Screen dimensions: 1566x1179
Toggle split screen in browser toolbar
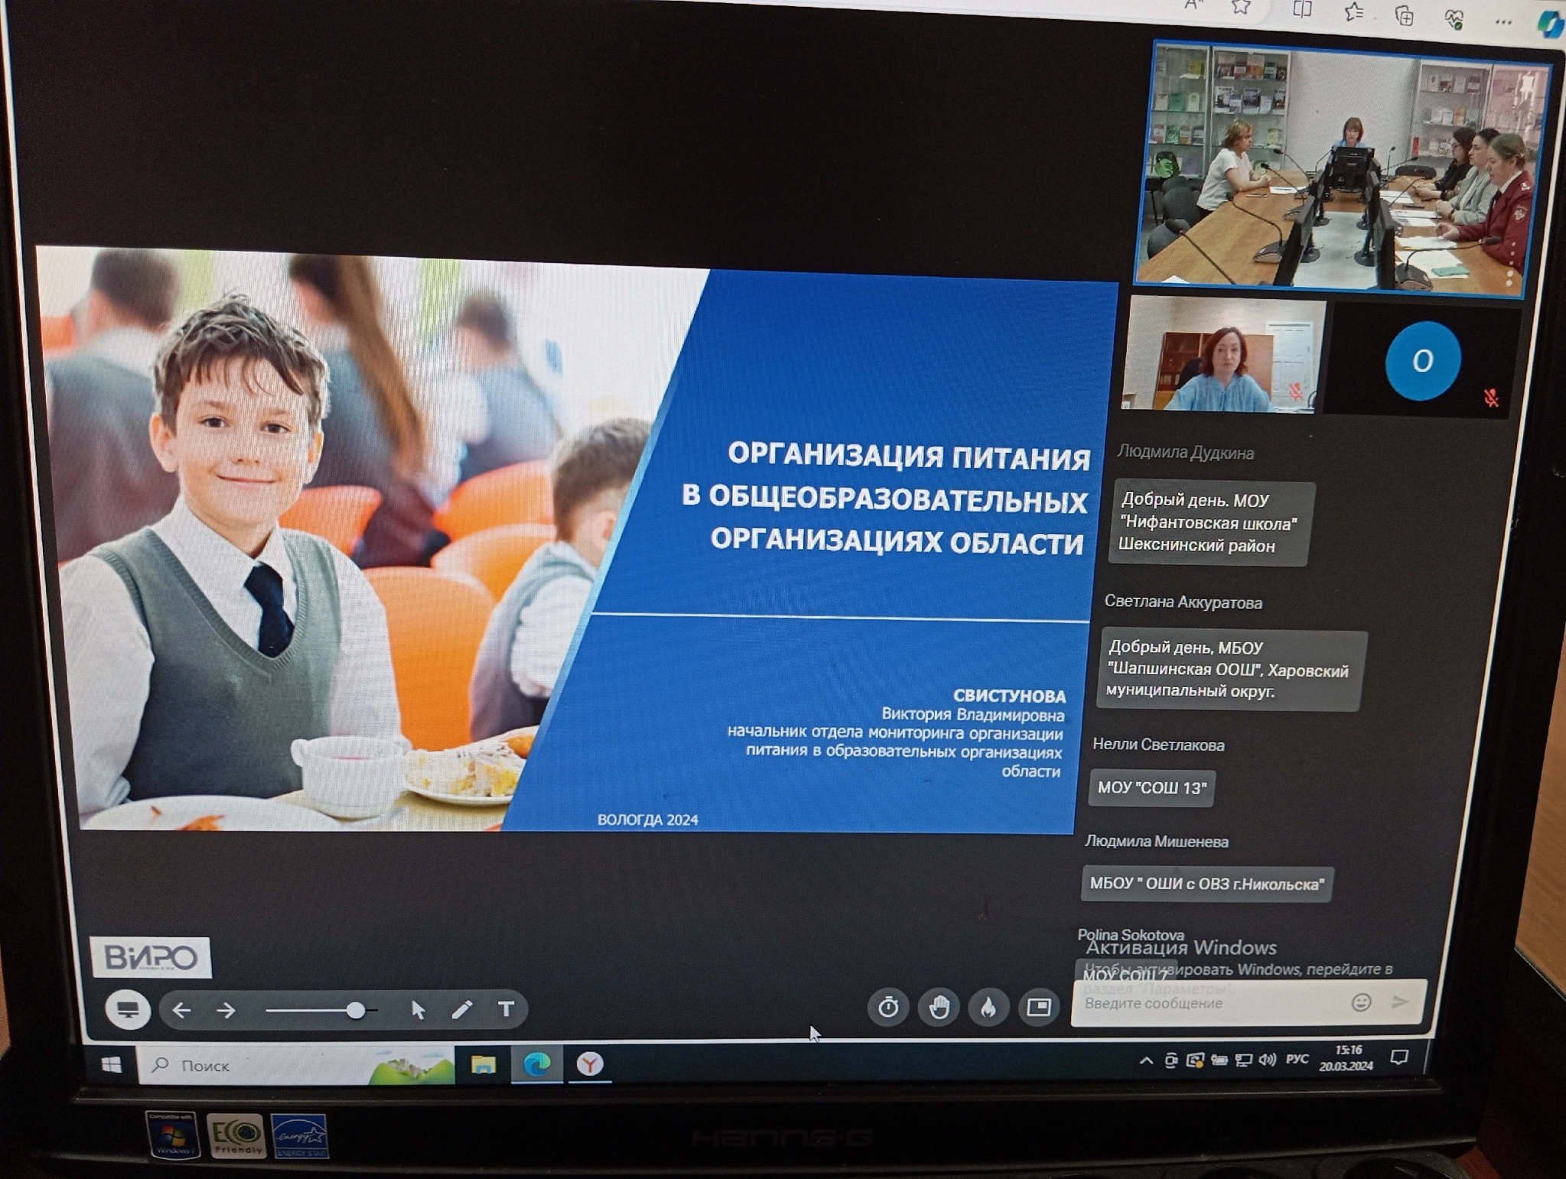click(x=1301, y=10)
